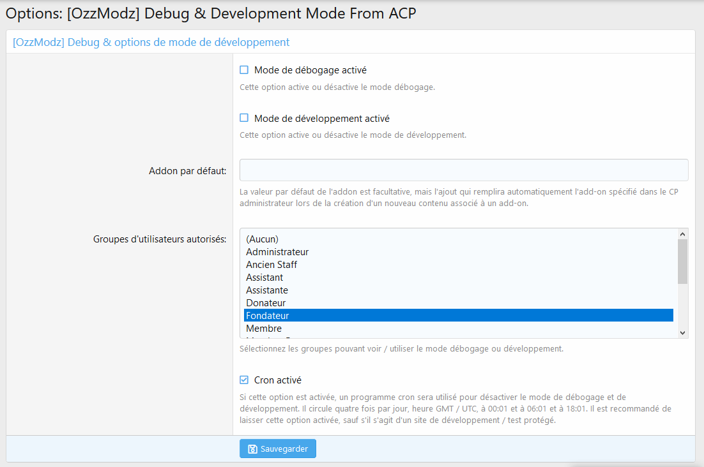
Task: Click the Mode de débogage activé label
Action: coord(310,70)
